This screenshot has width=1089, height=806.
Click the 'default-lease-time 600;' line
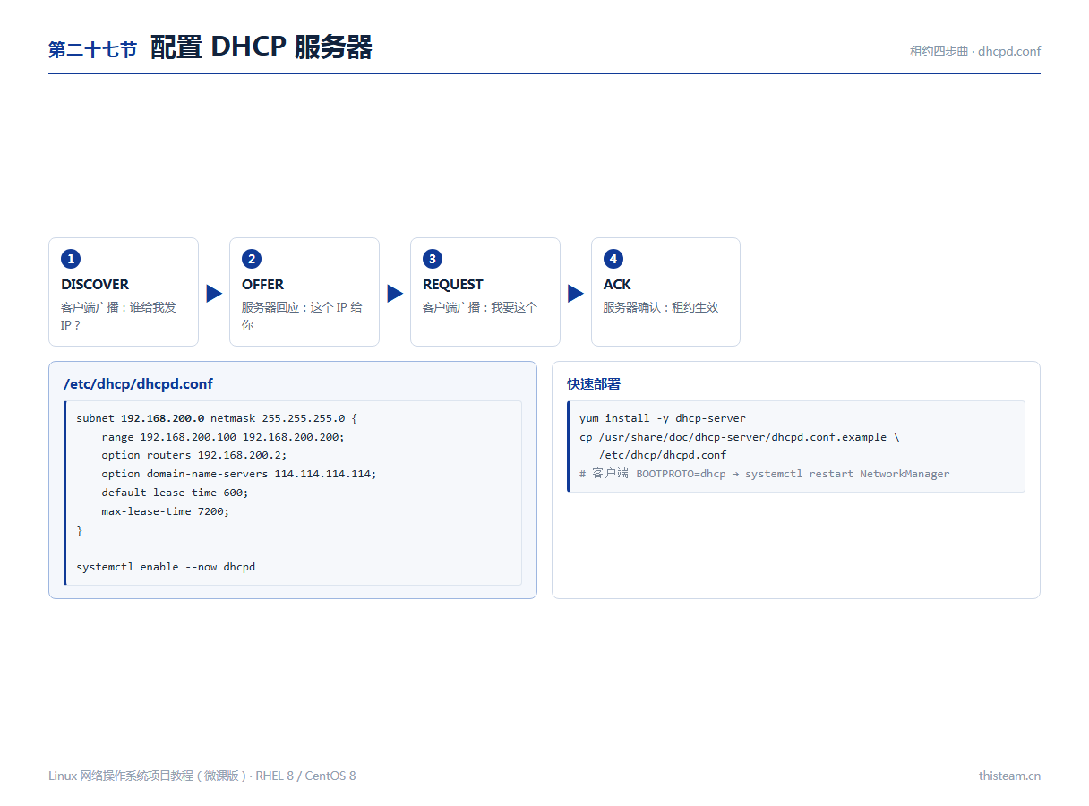tap(175, 493)
